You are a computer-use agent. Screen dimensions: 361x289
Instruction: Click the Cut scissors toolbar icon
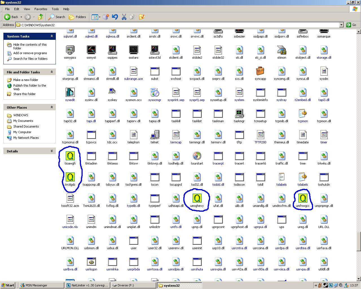pos(124,17)
